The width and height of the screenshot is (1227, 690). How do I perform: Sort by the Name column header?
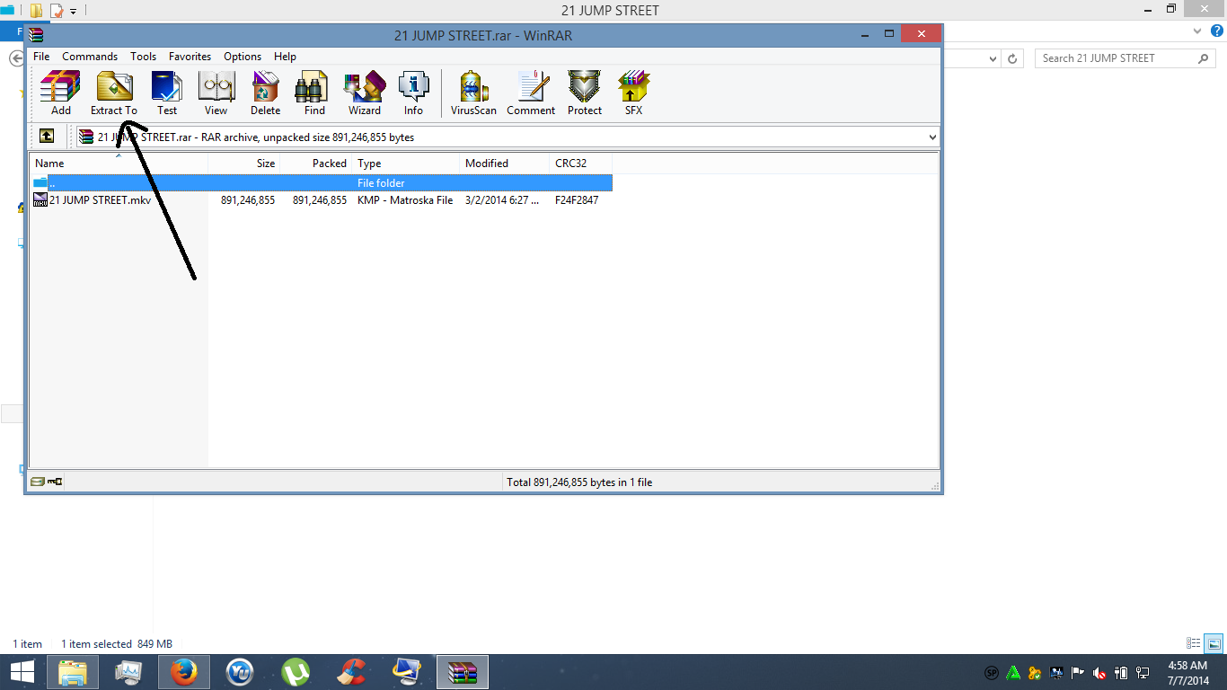[x=119, y=164]
